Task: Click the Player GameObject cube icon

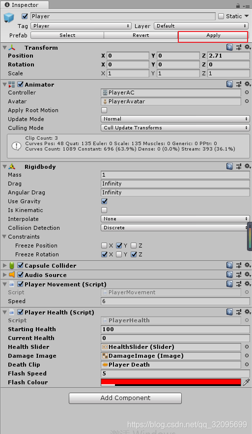Action: coord(8,18)
